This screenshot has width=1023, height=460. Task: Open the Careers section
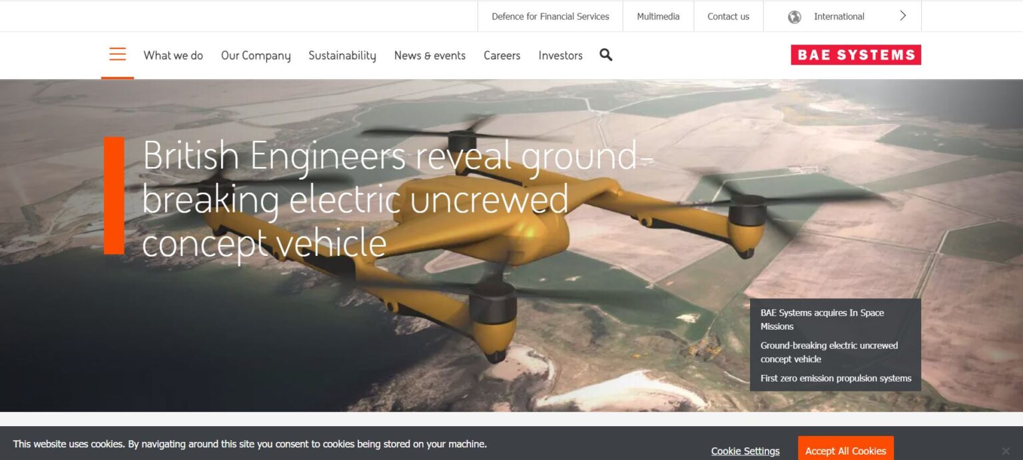pyautogui.click(x=502, y=55)
